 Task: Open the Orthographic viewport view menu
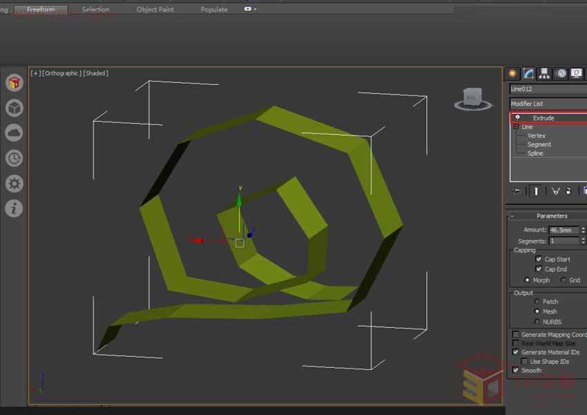click(61, 73)
